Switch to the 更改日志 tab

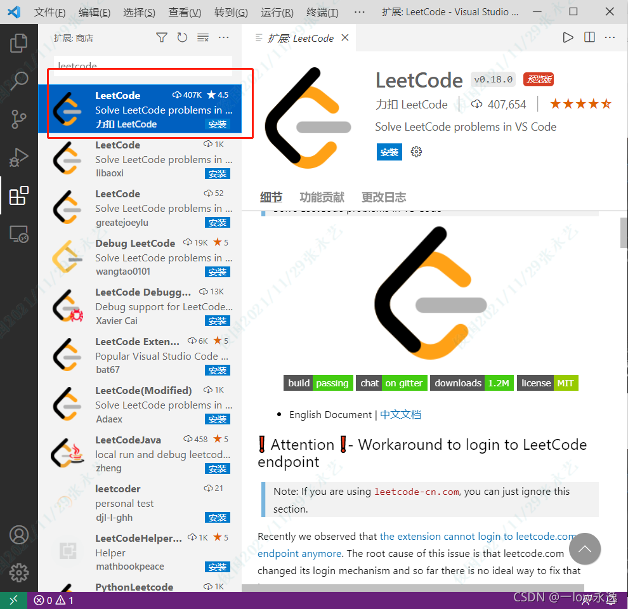coord(384,197)
